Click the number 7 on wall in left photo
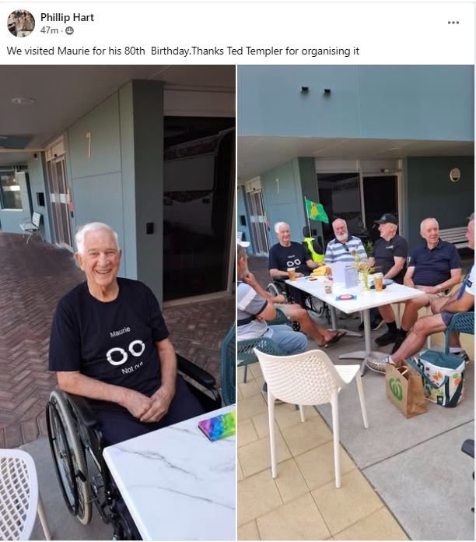Viewport: 476px width, 542px height. [89, 146]
